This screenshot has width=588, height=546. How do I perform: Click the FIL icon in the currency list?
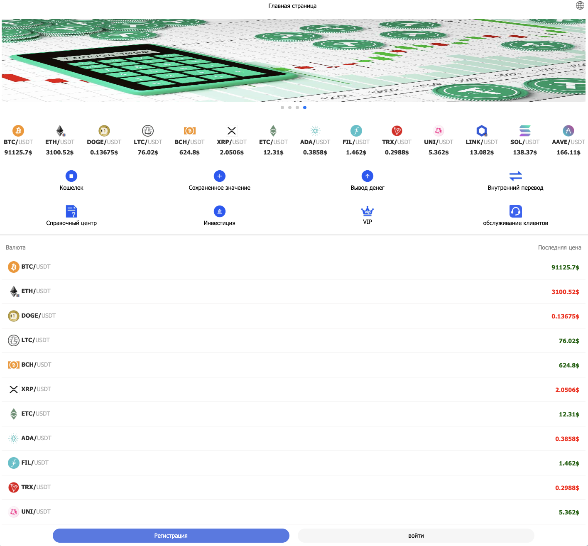[x=14, y=463]
